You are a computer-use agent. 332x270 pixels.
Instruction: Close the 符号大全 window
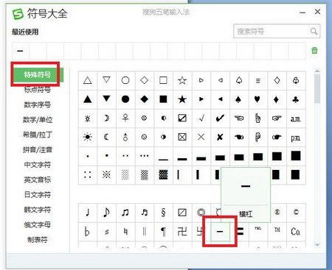click(x=317, y=12)
